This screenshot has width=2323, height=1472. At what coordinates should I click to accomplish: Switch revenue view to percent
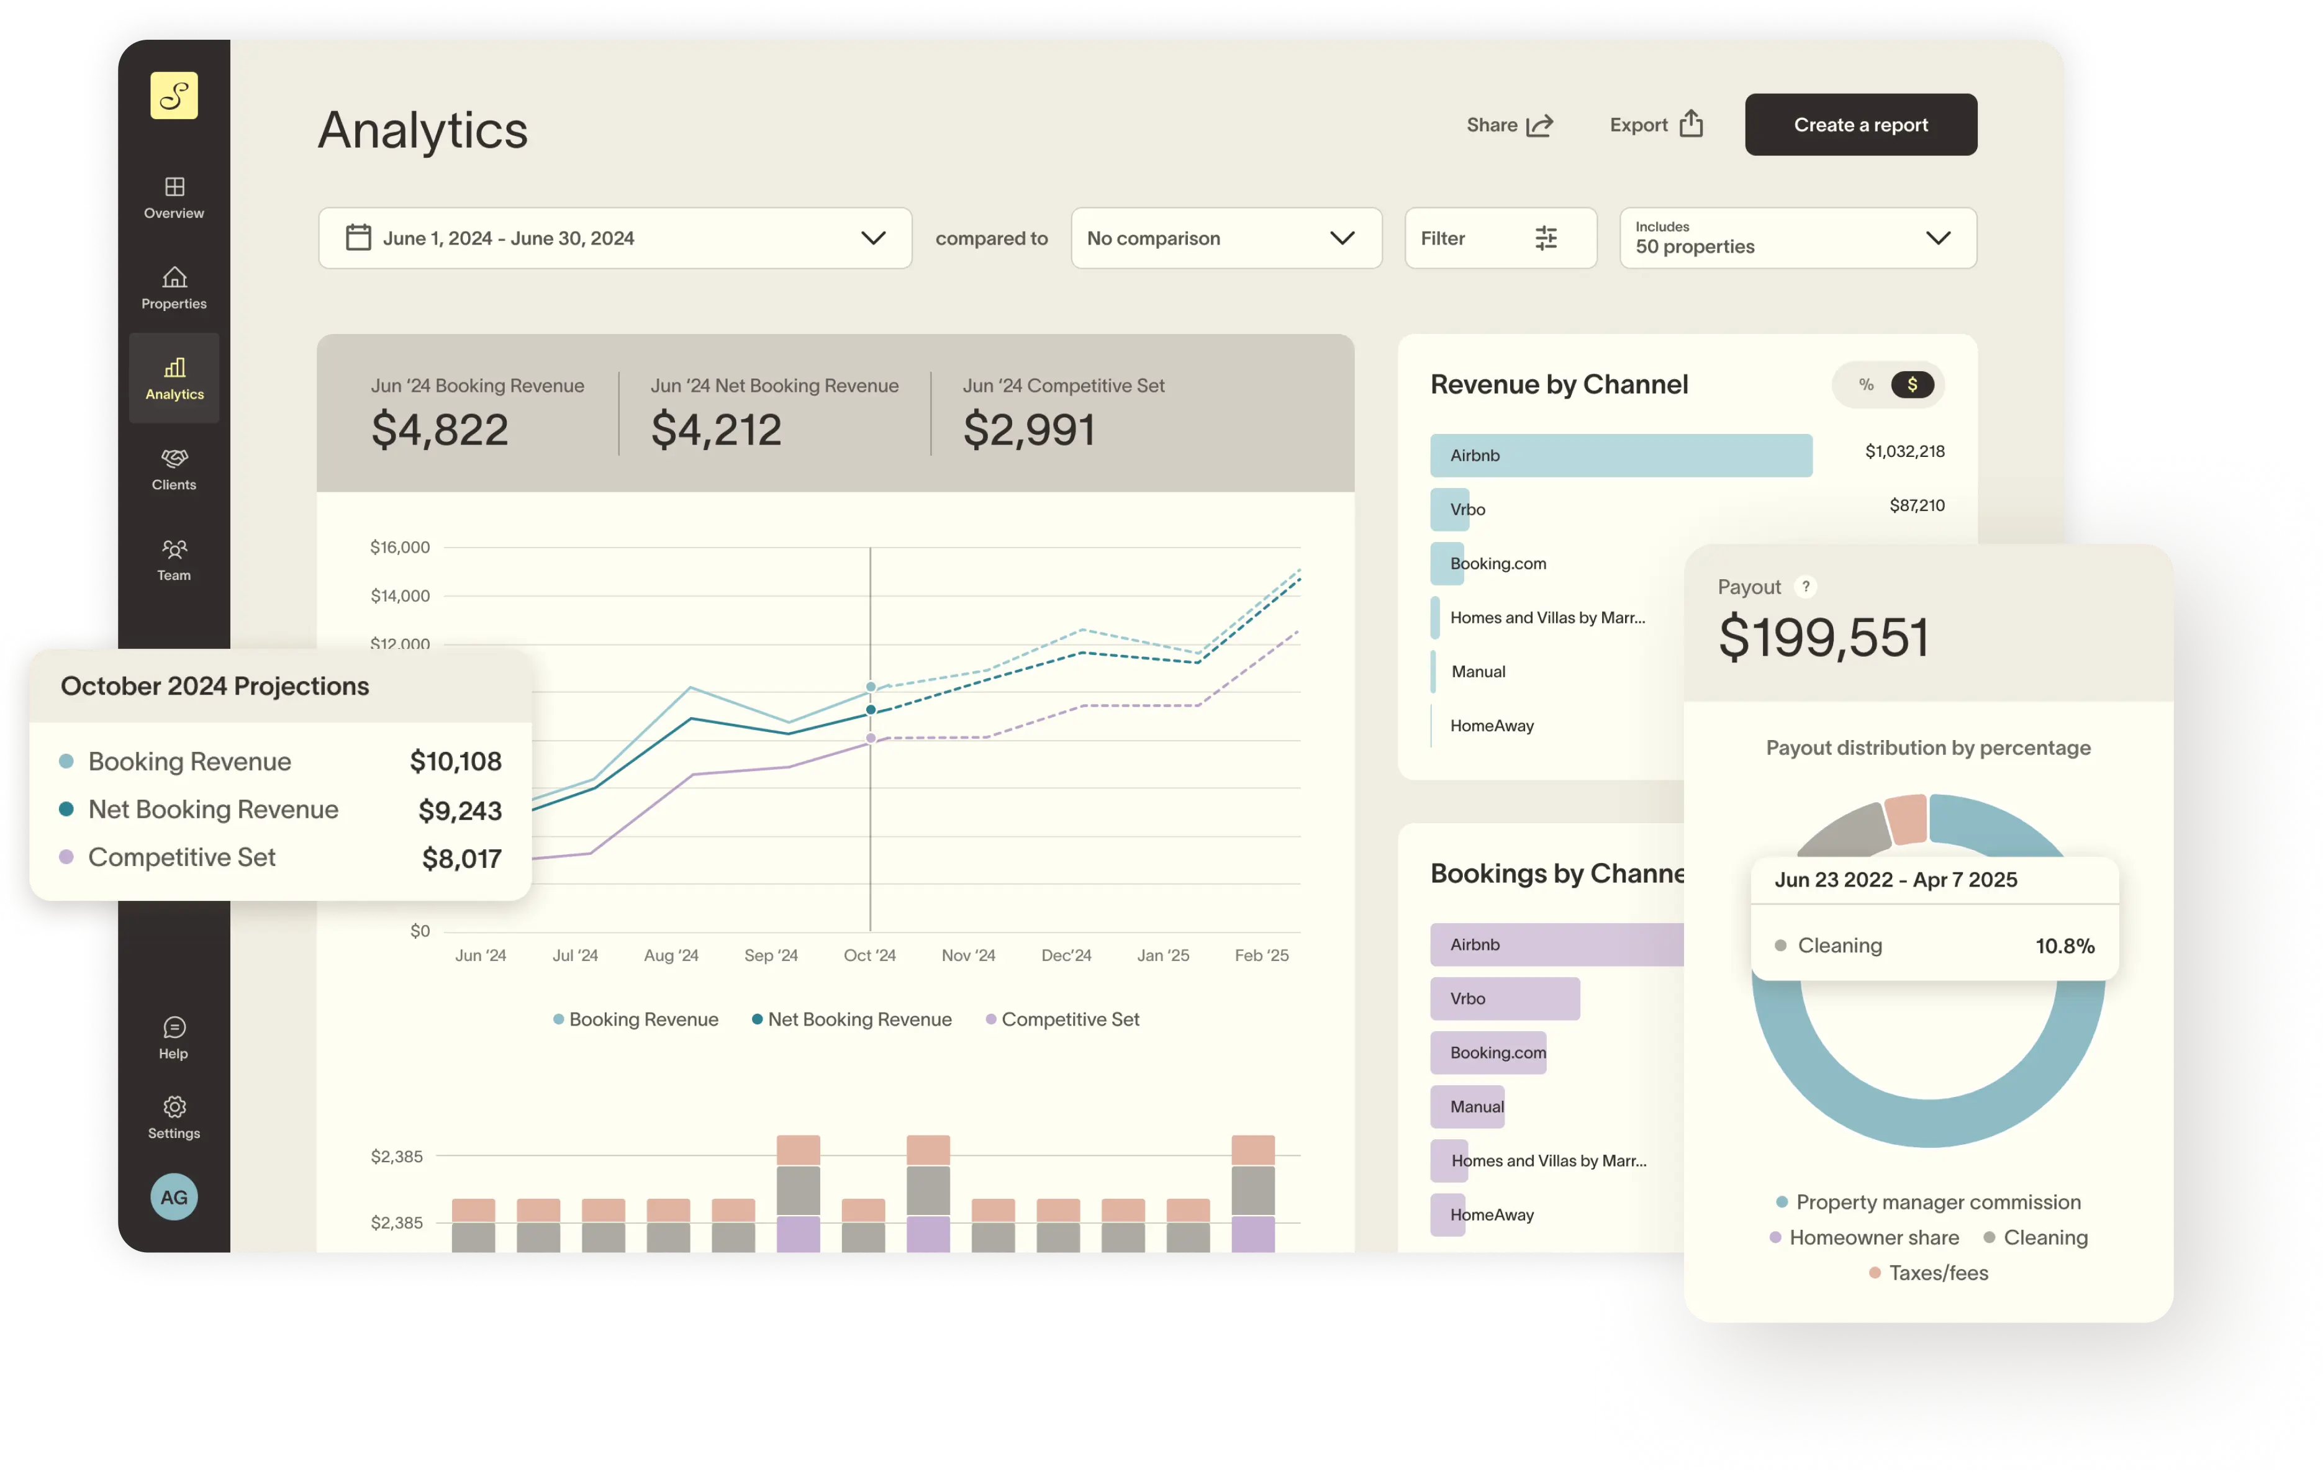[1866, 385]
